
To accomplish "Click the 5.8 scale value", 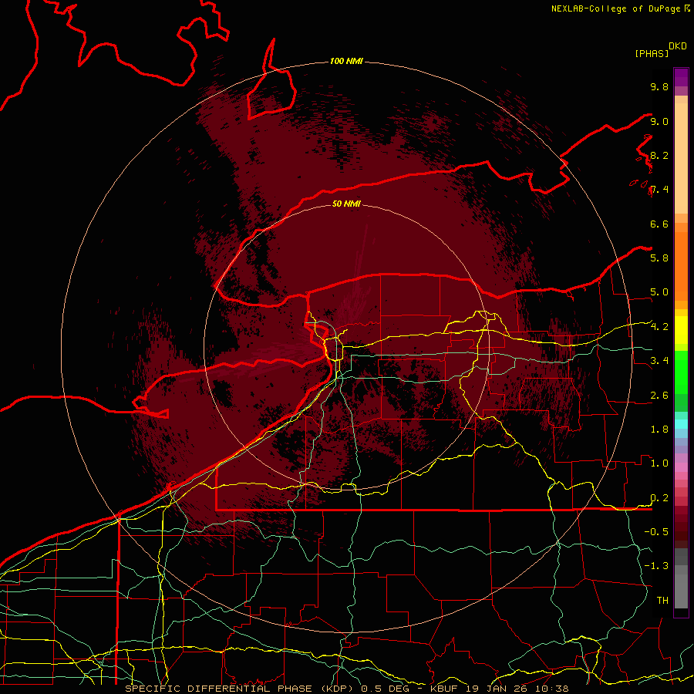I will tap(659, 258).
